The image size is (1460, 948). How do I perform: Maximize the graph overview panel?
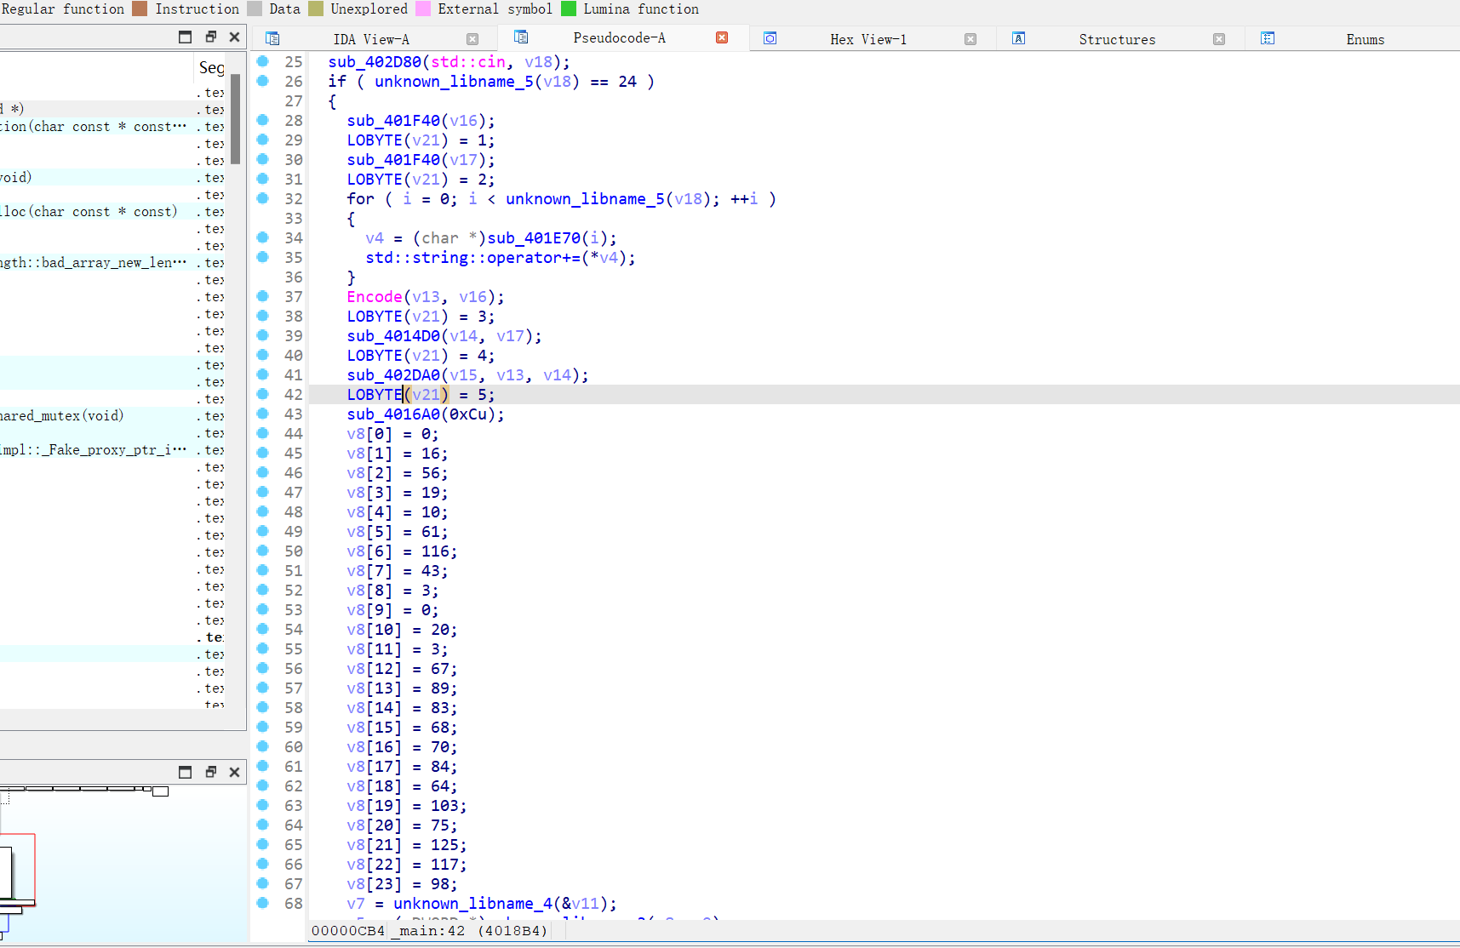[186, 772]
